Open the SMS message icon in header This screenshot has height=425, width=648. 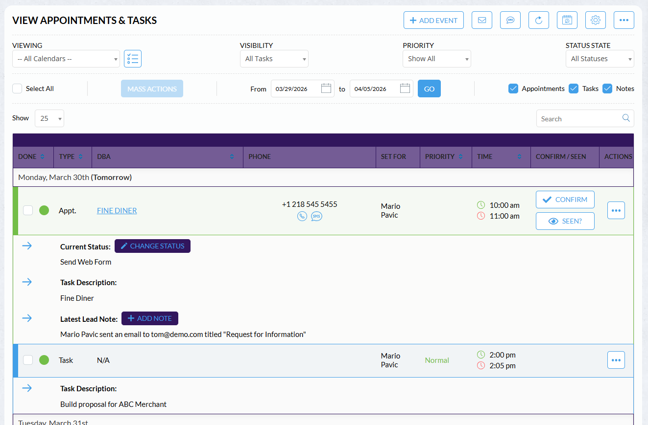510,20
